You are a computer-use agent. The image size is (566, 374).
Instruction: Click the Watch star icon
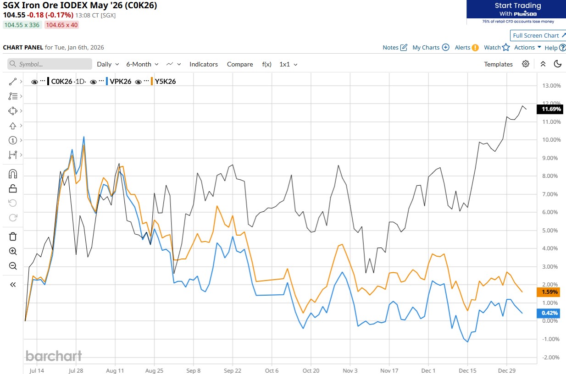(505, 47)
